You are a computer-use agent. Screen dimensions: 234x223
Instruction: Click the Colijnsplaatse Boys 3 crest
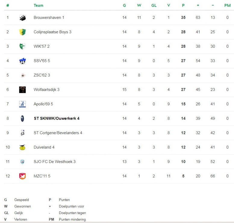click(23, 32)
